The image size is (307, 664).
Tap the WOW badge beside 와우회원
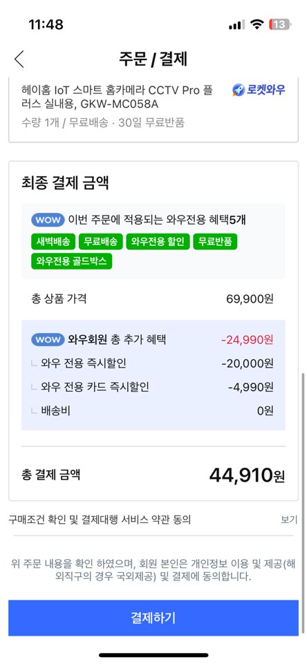(48, 340)
